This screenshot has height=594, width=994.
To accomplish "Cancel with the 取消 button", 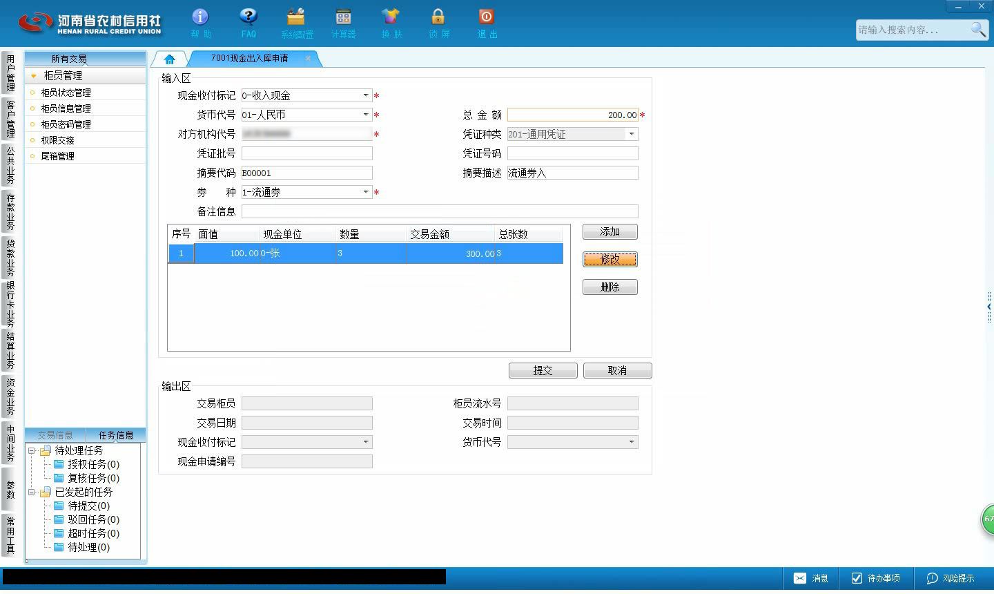I will (617, 371).
